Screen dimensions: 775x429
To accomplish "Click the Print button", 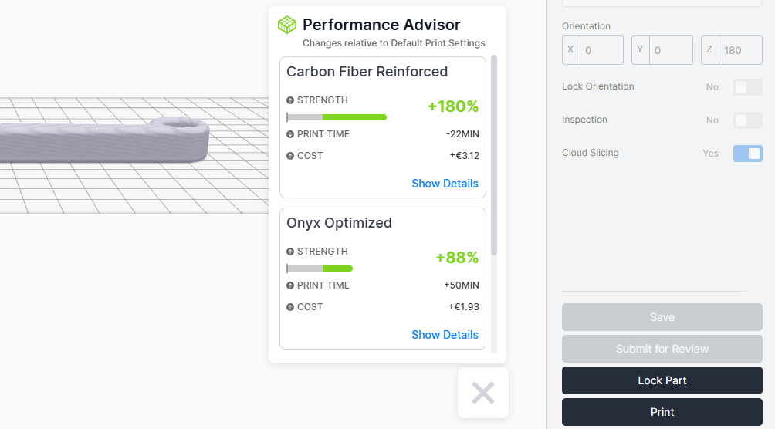I will coord(662,412).
